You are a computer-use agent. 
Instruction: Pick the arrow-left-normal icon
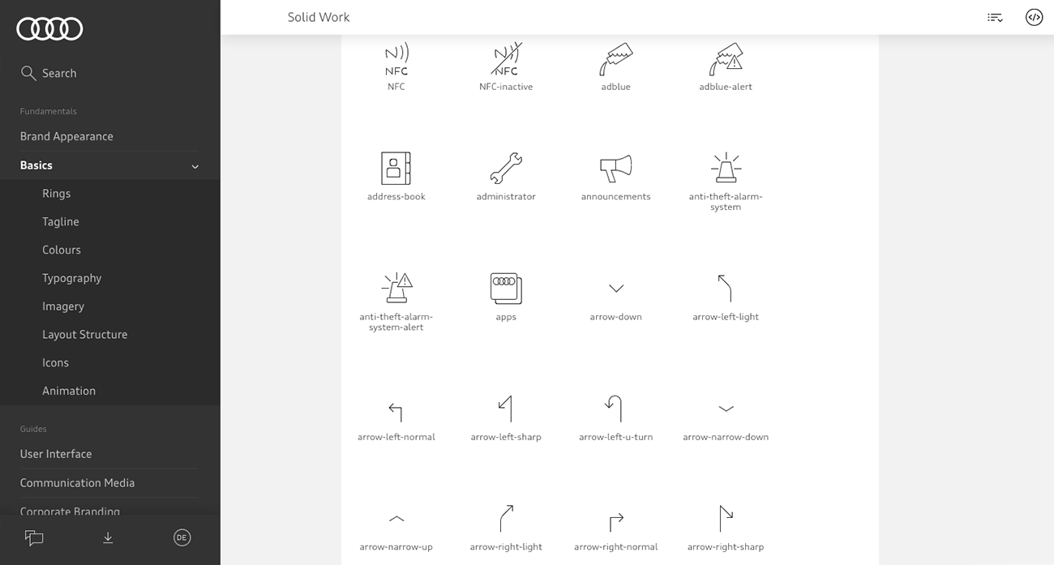point(396,412)
